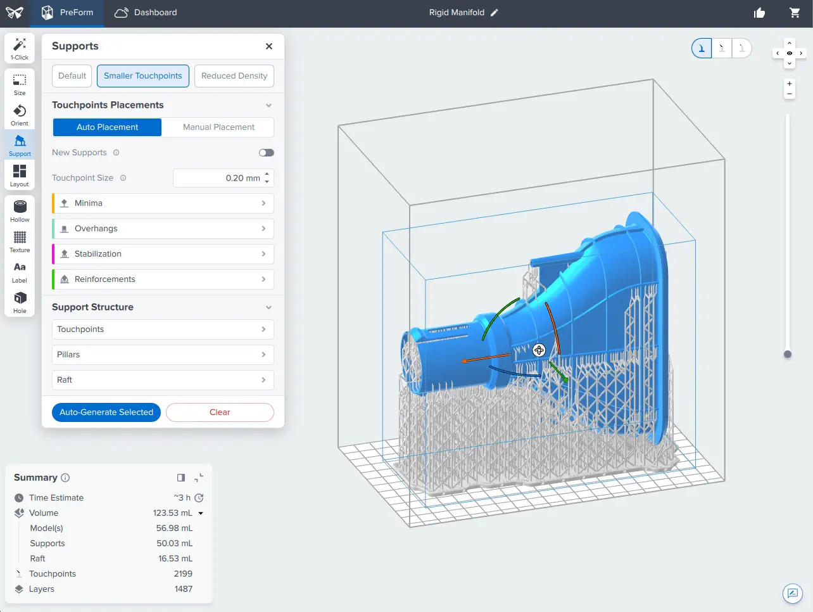Collapse the Touchpoints Placements section

[268, 105]
